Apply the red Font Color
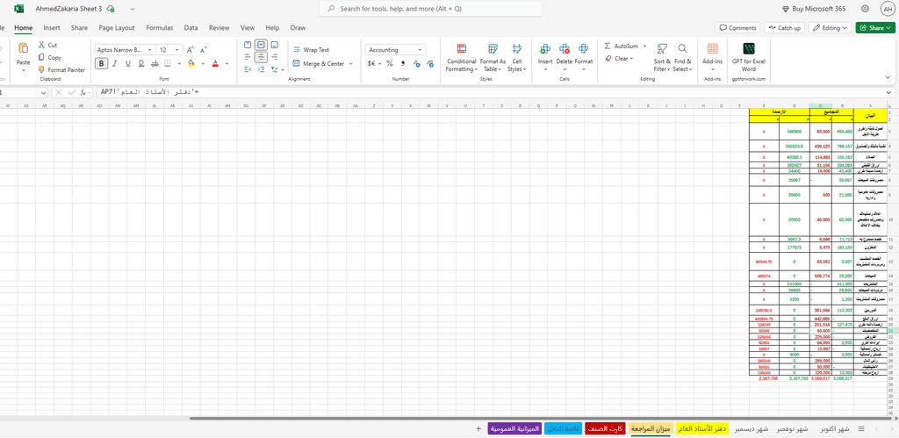Image resolution: width=899 pixels, height=438 pixels. coord(216,63)
